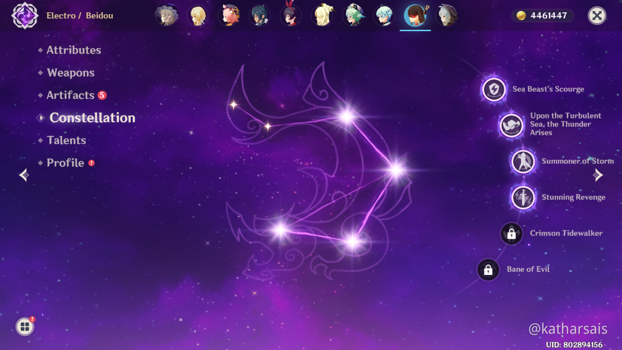The image size is (622, 350).
Task: Switch to Kaeya's dark blue-haired portrait
Action: 260,16
